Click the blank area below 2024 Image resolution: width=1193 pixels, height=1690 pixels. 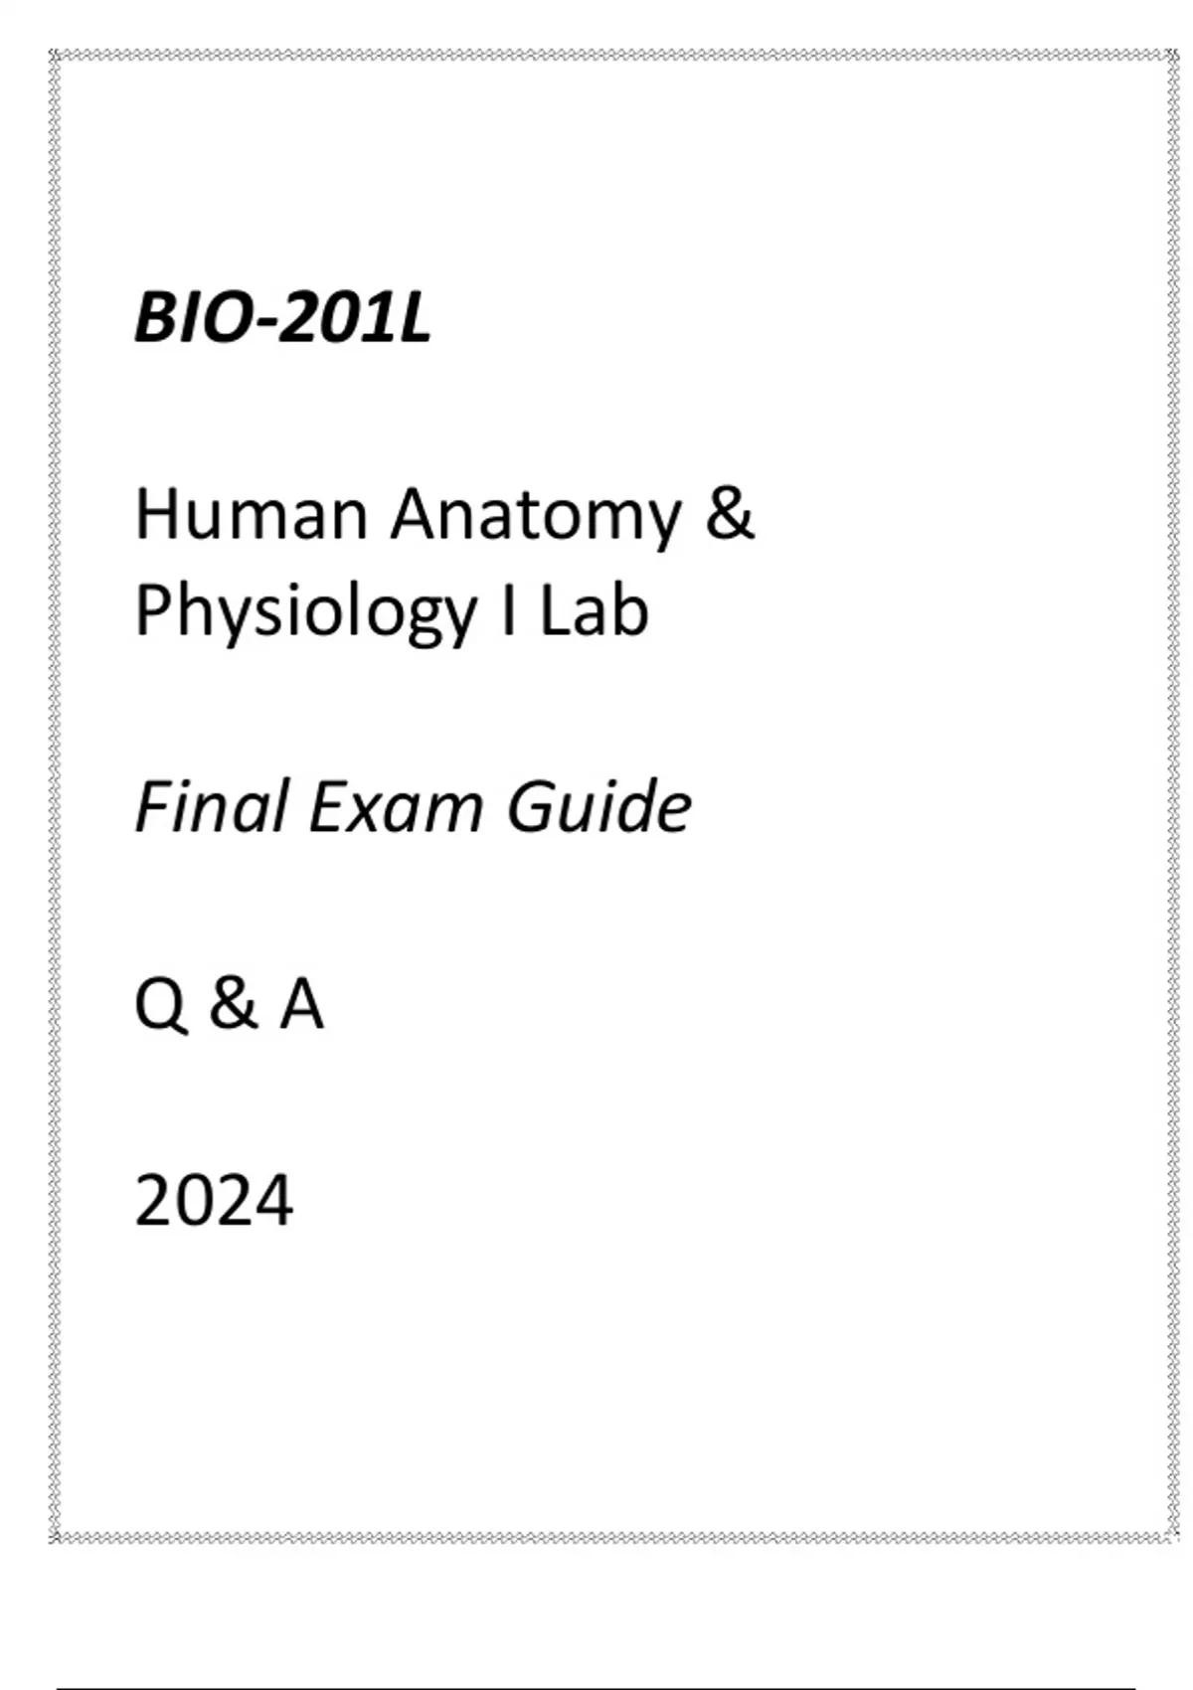point(596,1372)
